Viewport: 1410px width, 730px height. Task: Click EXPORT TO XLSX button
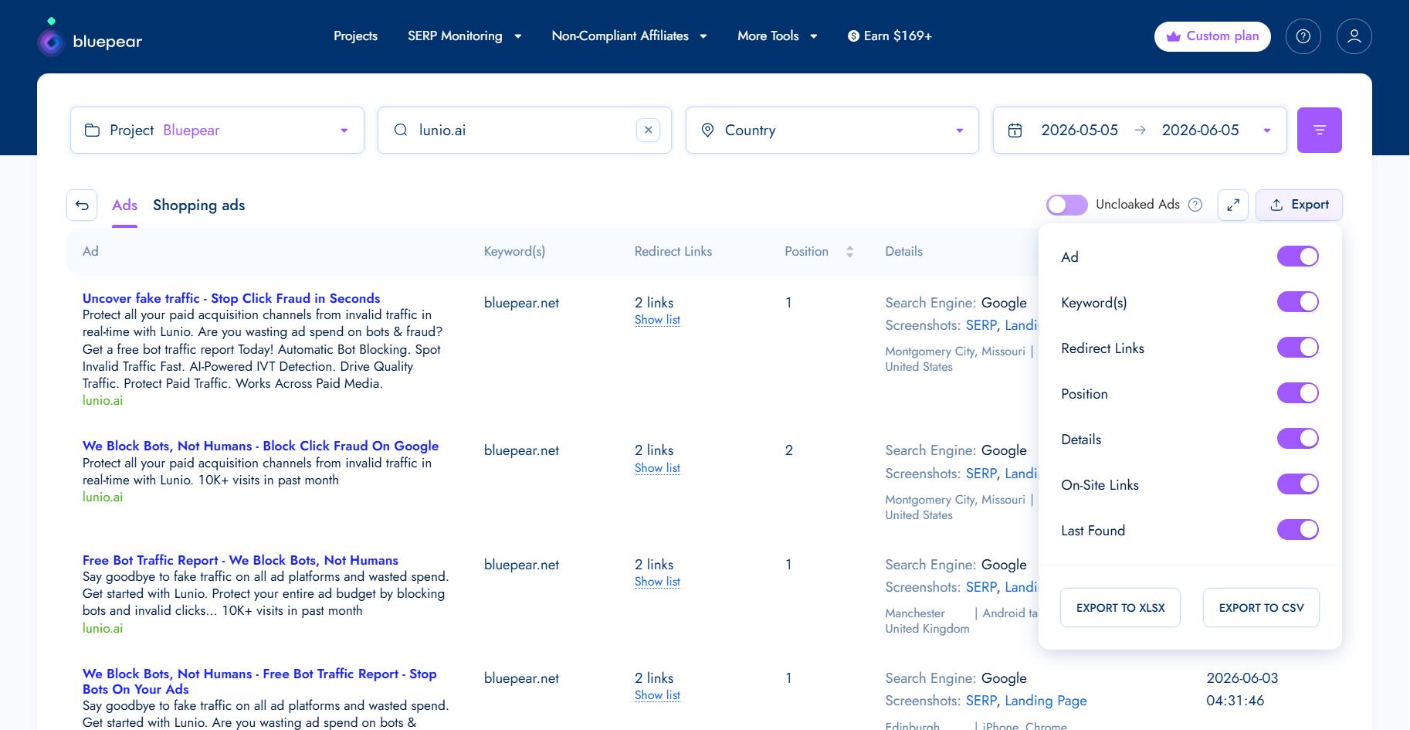(1120, 608)
